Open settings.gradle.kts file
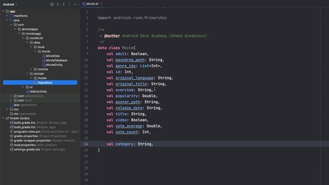This screenshot has height=185, width=329. 40,150
